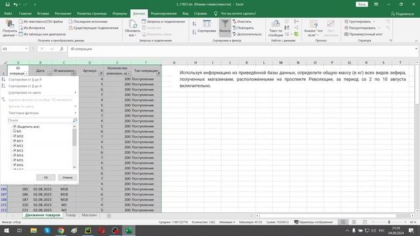Confirm filter with OK button

tap(46, 178)
